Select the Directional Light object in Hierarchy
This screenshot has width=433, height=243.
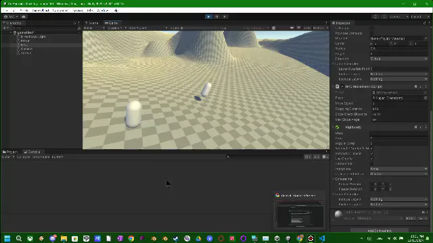[33, 36]
